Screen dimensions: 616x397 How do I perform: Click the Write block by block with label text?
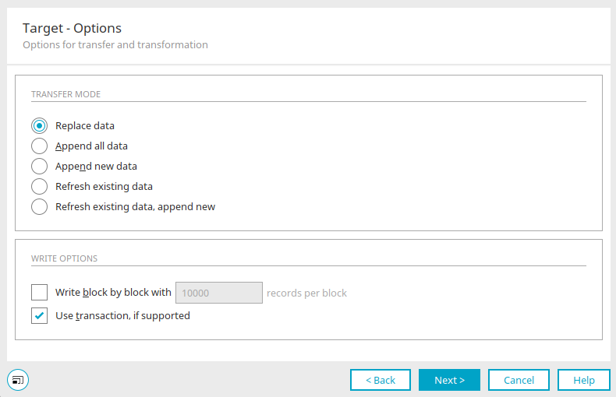113,293
